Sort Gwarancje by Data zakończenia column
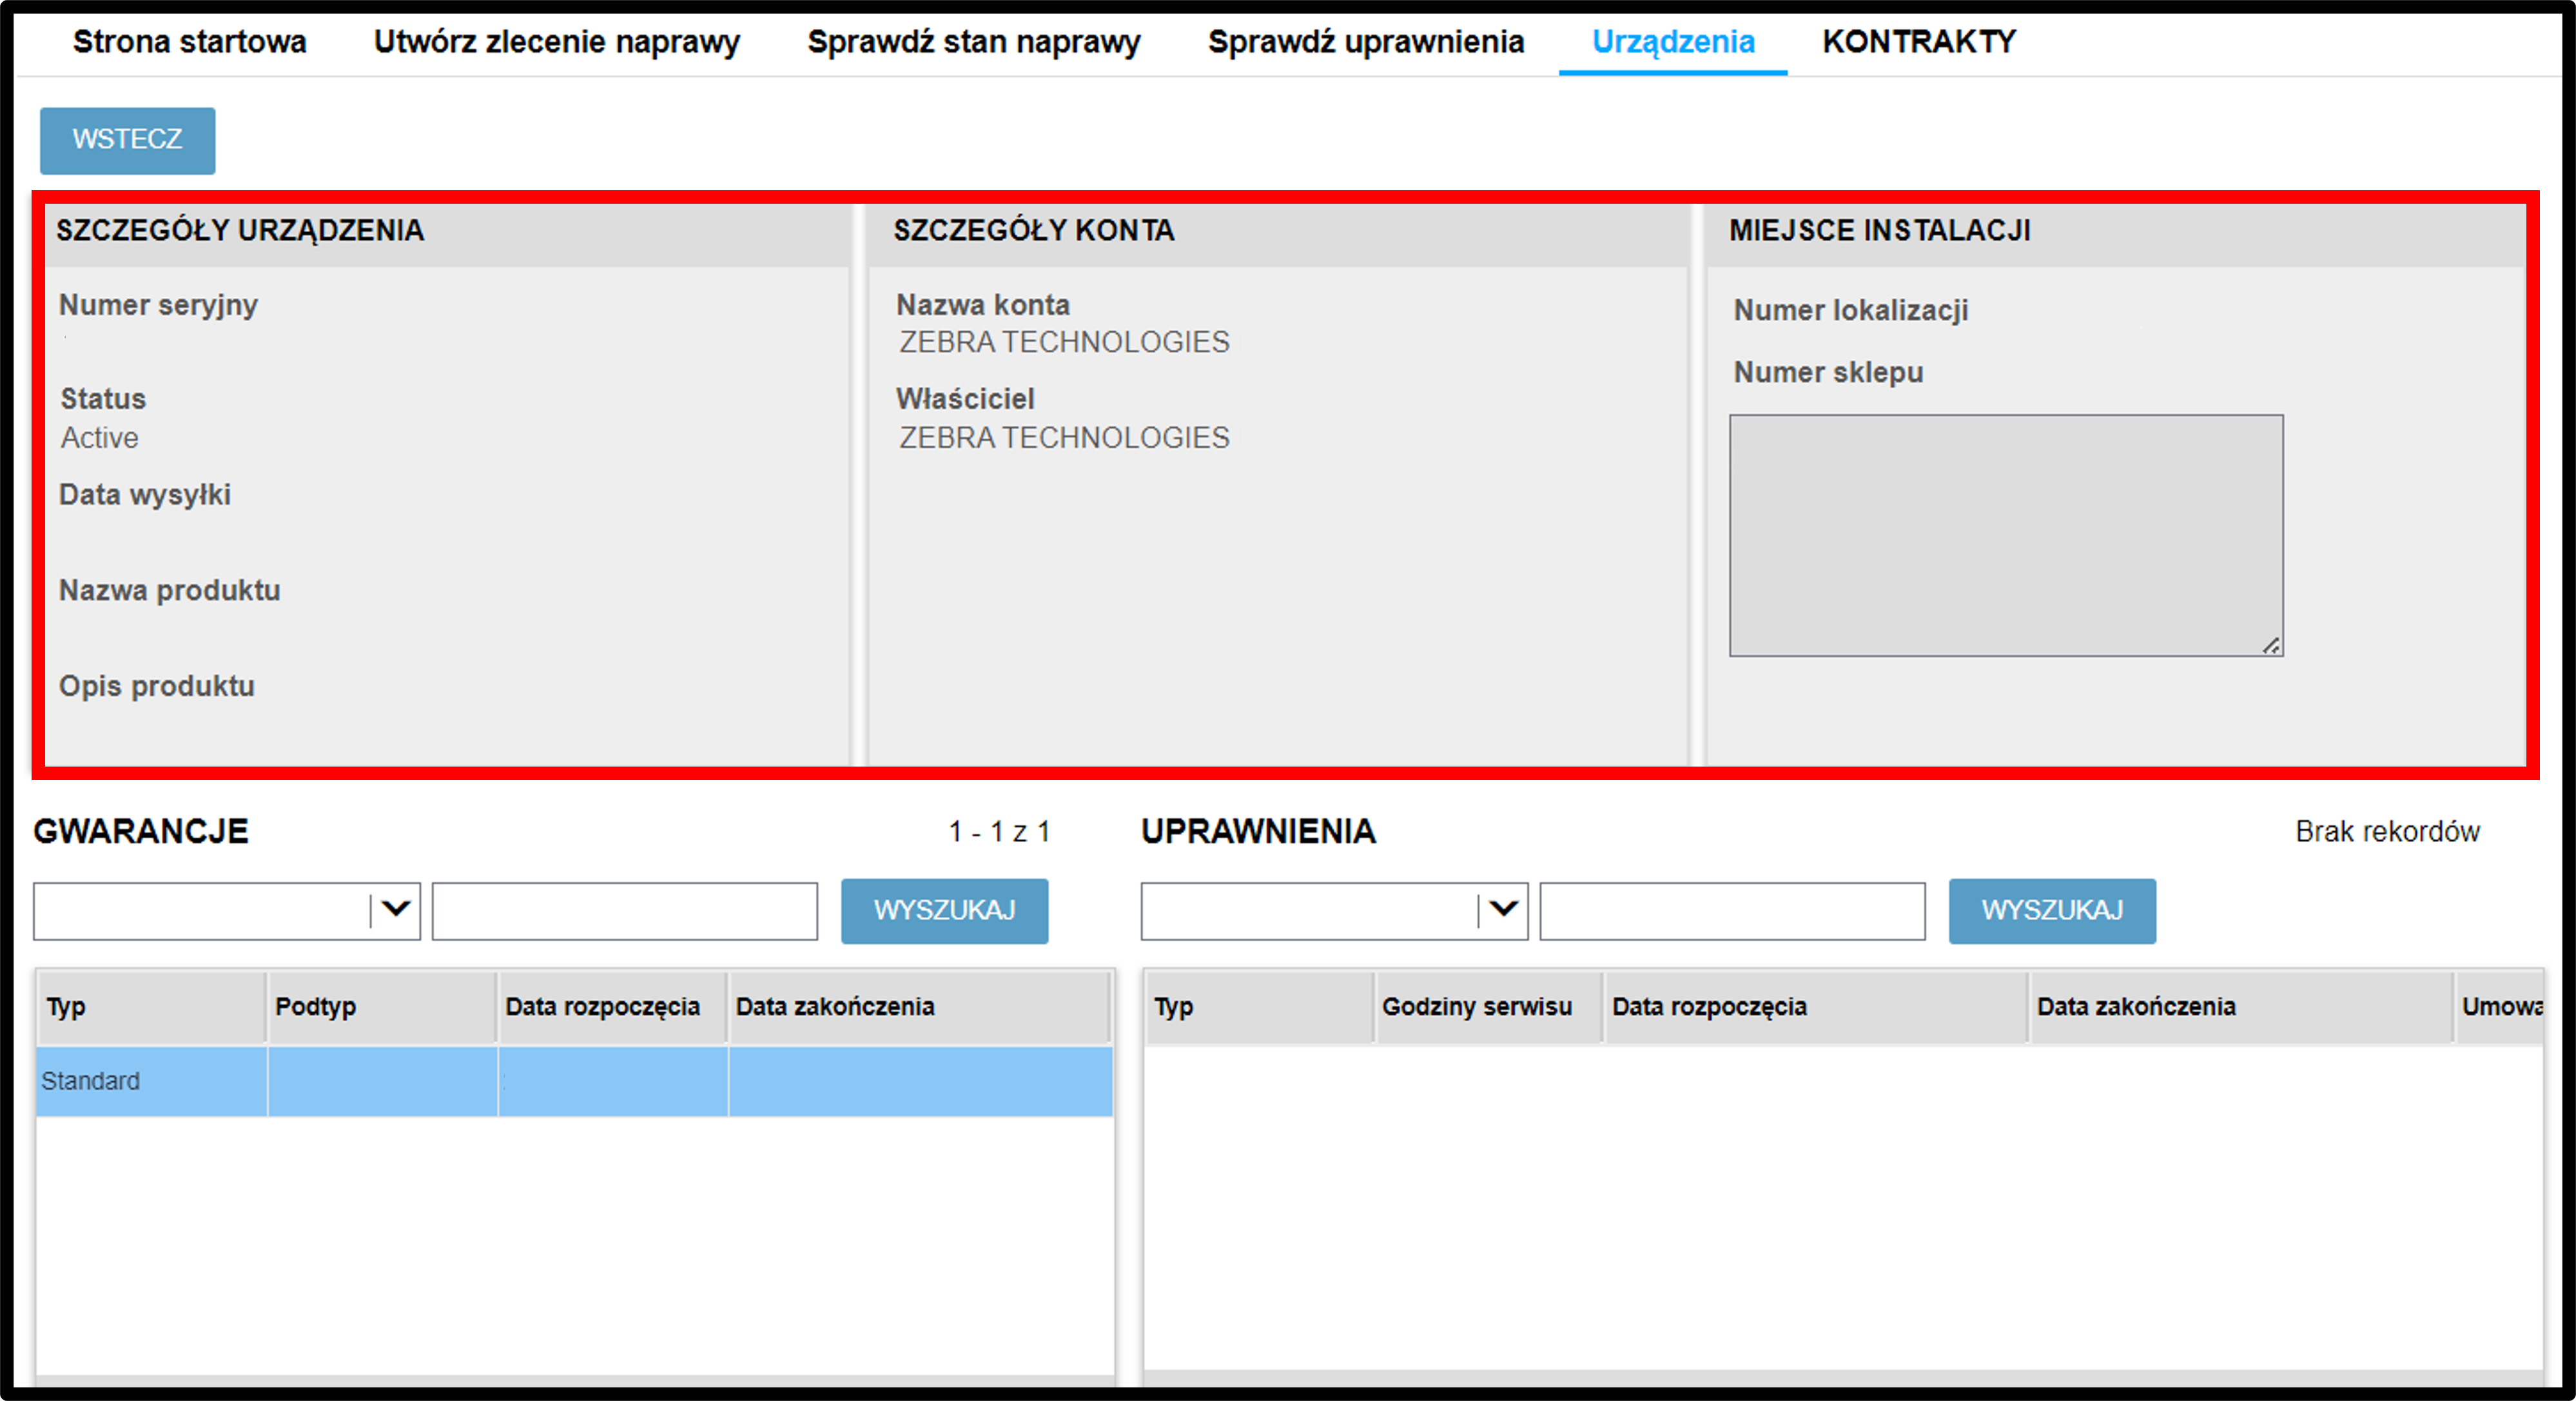Viewport: 2576px width, 1401px height. tap(918, 1007)
